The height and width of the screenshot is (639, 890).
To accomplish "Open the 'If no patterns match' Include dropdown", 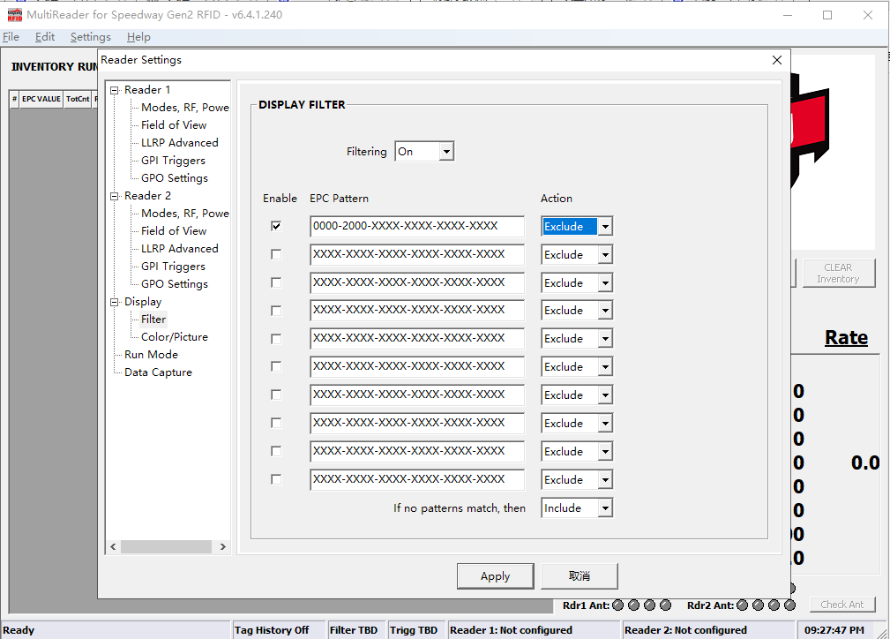I will (605, 508).
